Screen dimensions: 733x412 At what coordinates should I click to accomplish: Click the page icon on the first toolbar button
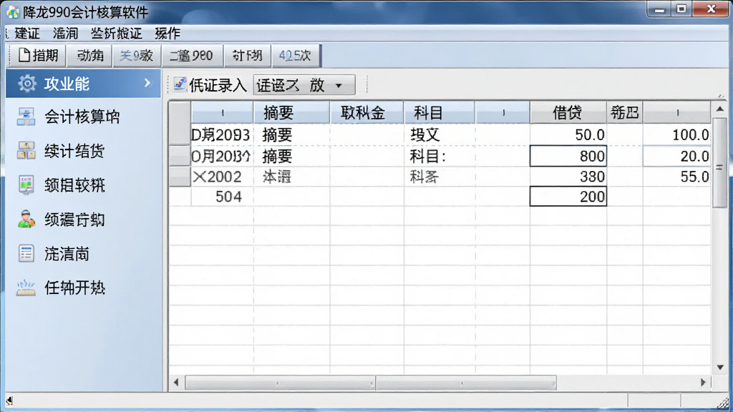(24, 55)
